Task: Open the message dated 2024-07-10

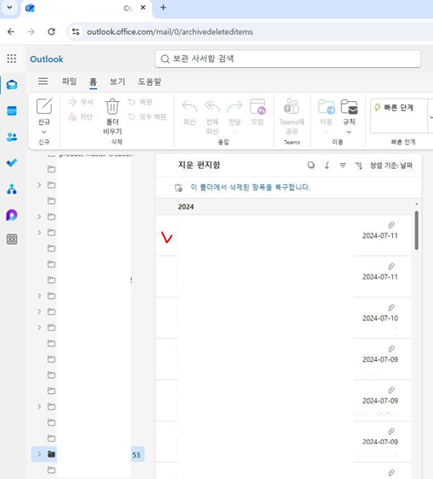Action: point(284,318)
